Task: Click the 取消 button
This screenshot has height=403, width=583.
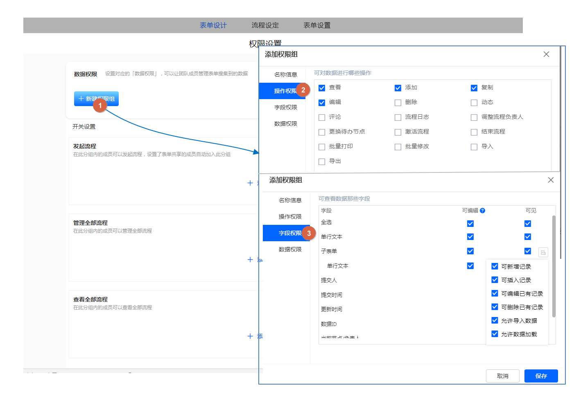Action: coord(502,376)
